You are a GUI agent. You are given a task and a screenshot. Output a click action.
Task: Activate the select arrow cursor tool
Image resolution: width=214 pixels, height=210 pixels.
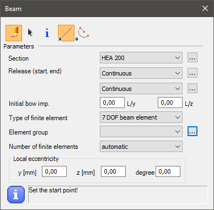point(30,33)
